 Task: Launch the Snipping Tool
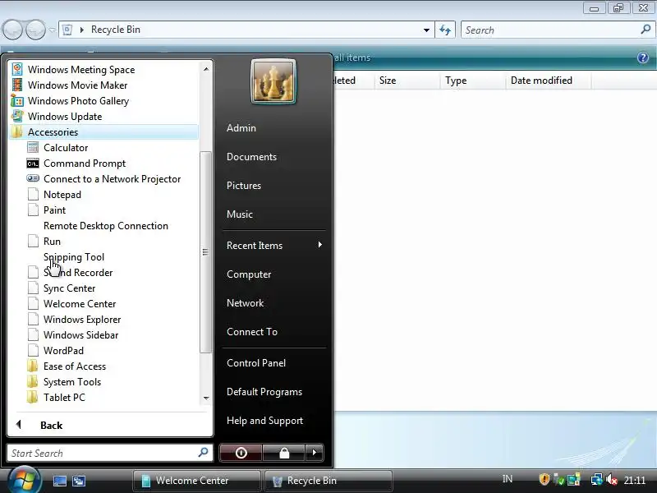click(x=74, y=257)
